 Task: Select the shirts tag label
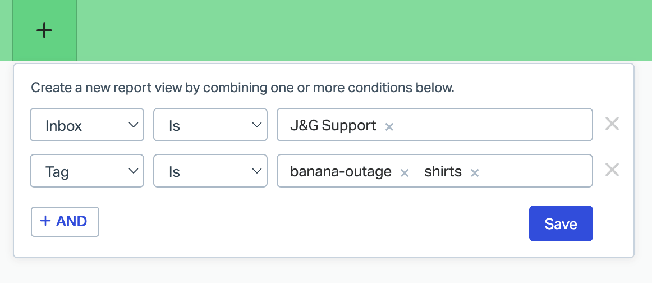tap(443, 171)
